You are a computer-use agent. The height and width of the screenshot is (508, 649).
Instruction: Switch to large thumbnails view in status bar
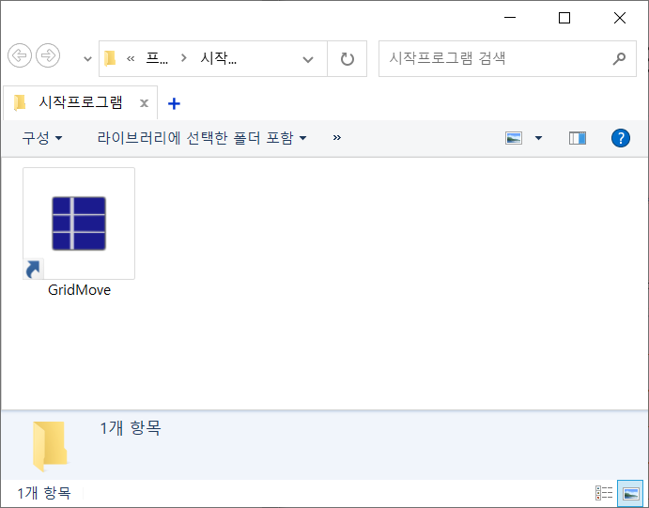630,493
